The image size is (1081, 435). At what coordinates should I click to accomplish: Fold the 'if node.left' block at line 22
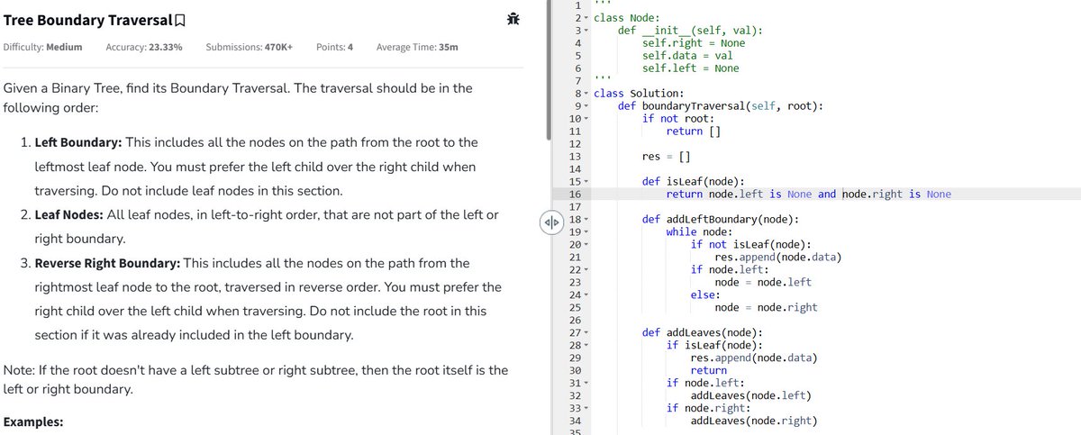[x=586, y=270]
